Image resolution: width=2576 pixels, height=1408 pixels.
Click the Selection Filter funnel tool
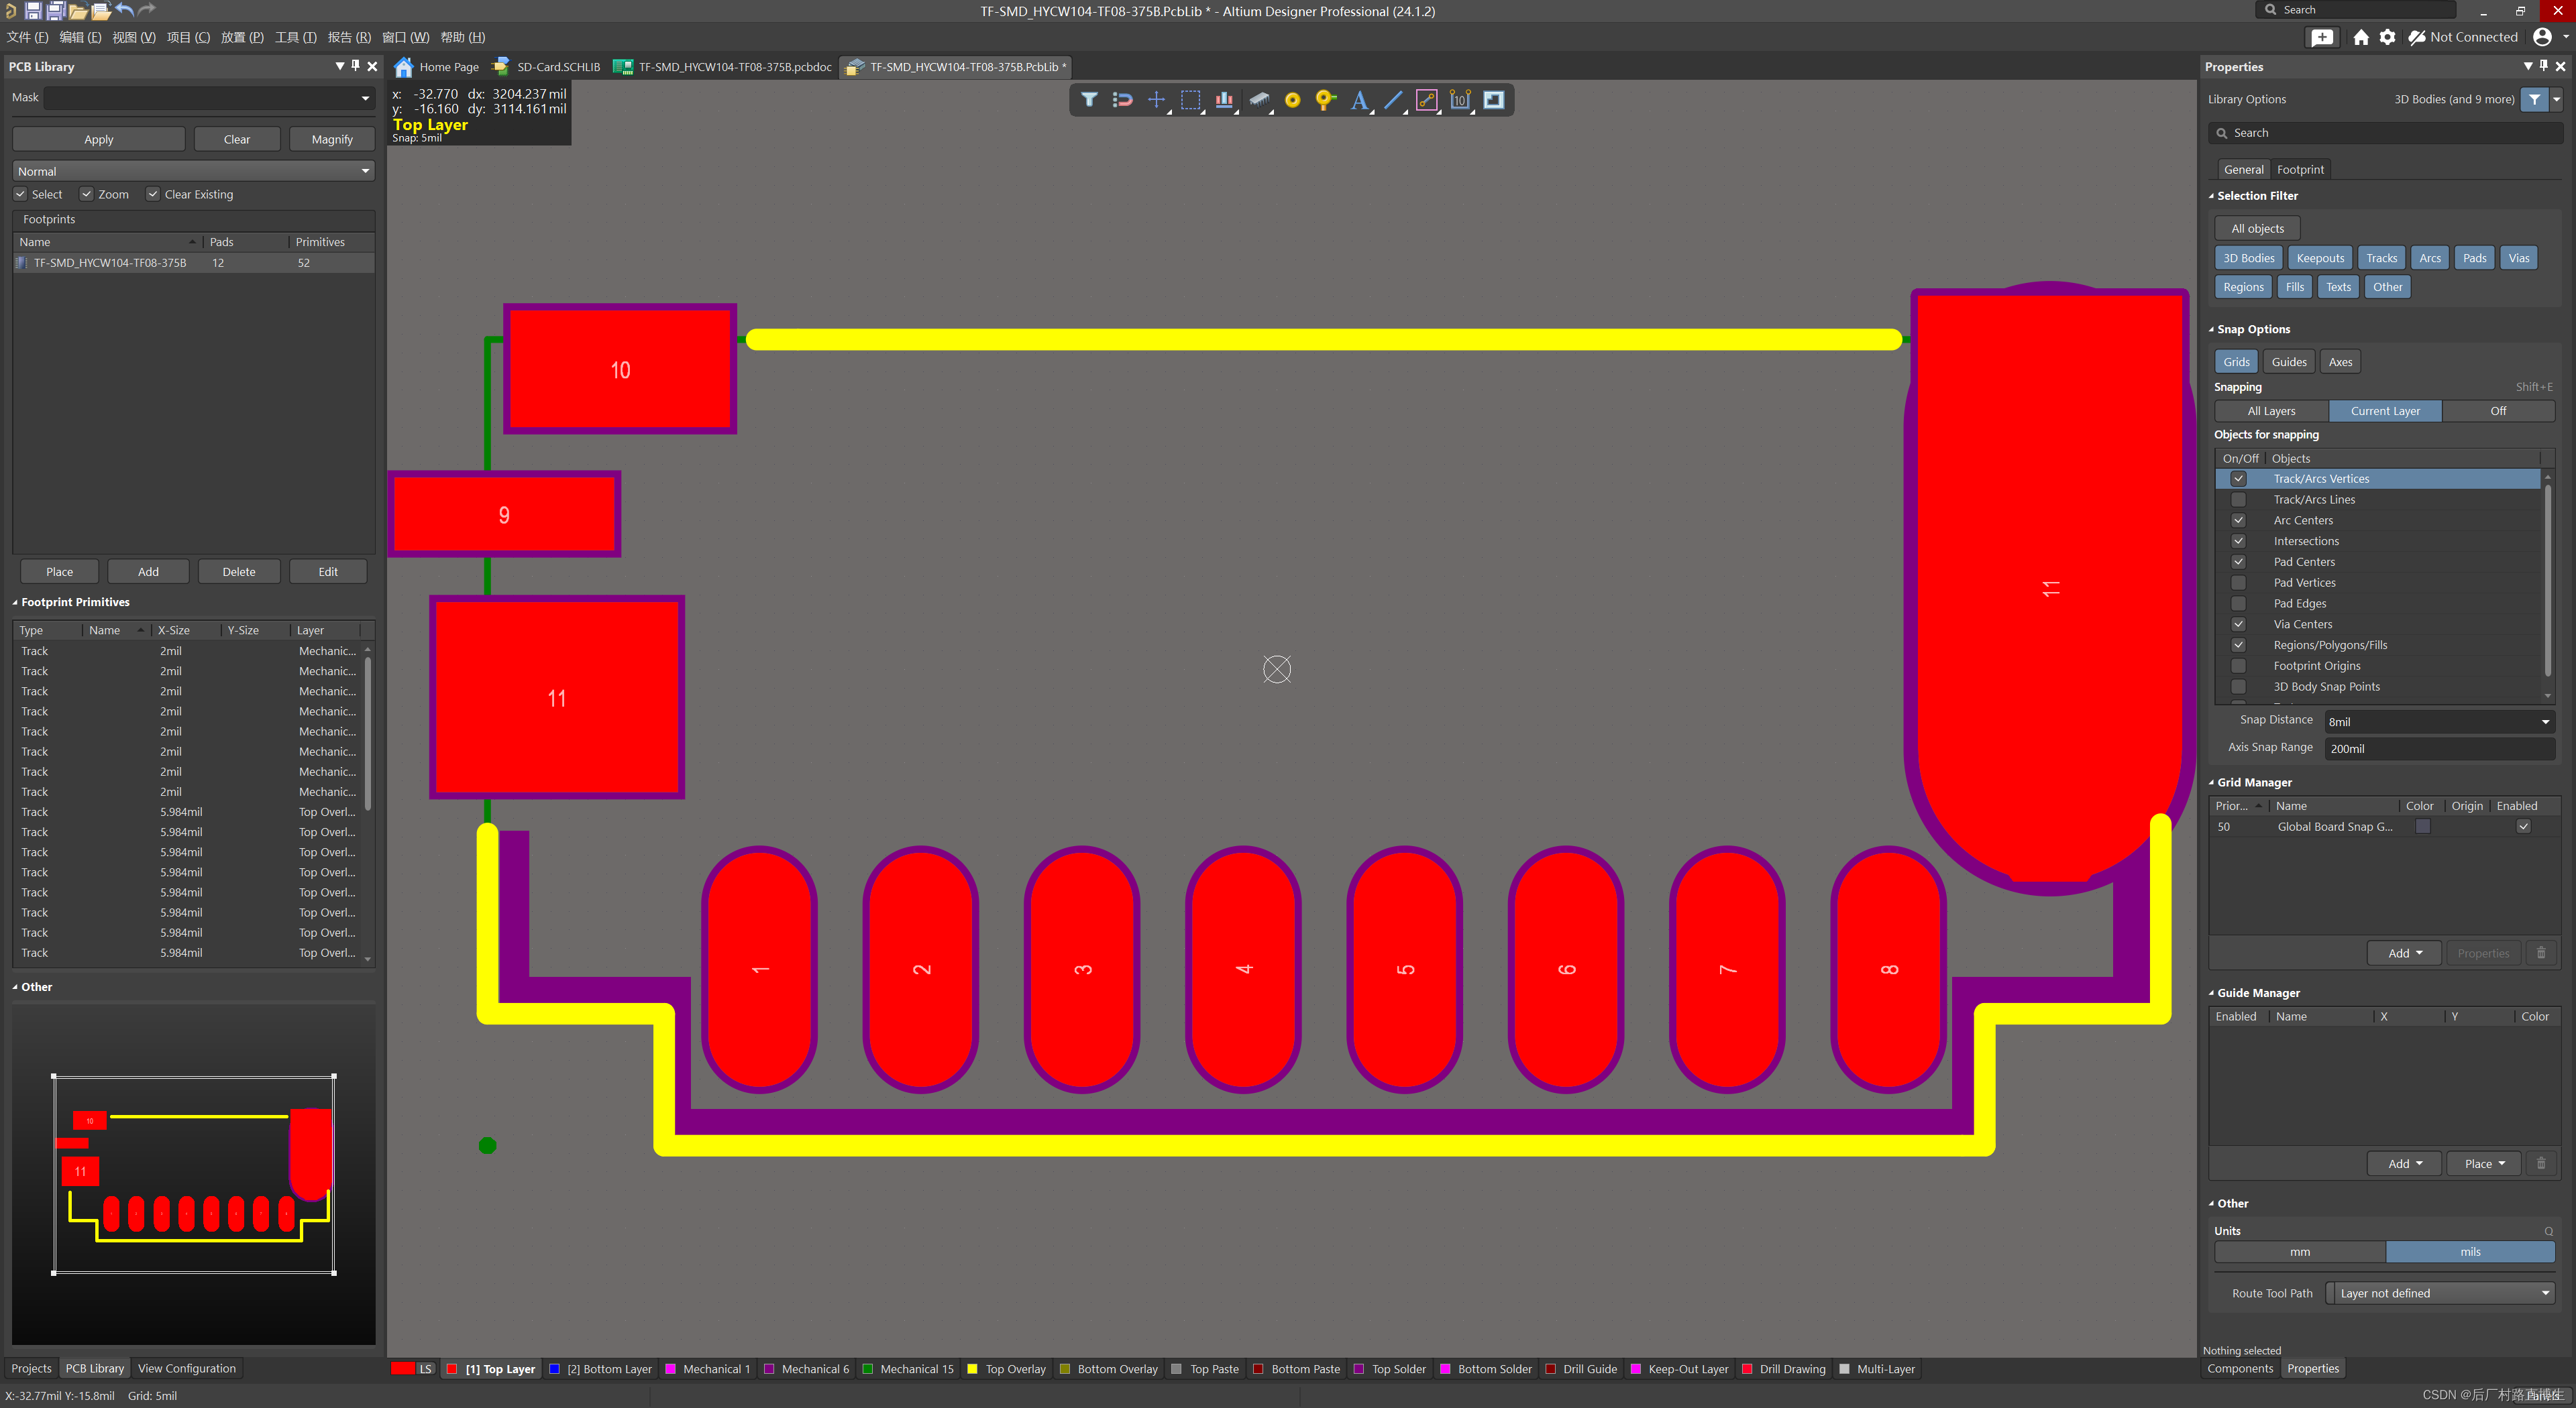(x=1089, y=100)
